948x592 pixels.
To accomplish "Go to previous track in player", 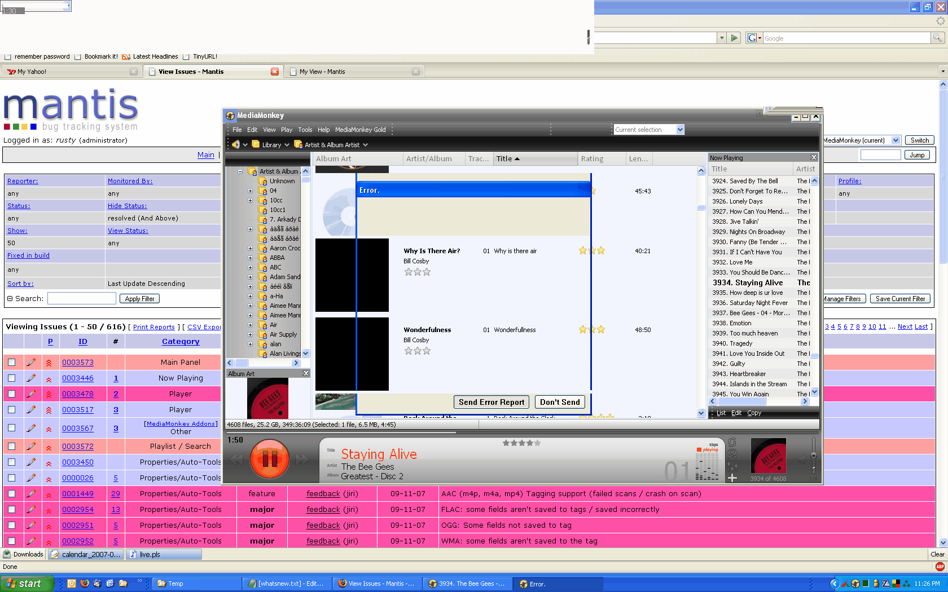I will point(236,460).
